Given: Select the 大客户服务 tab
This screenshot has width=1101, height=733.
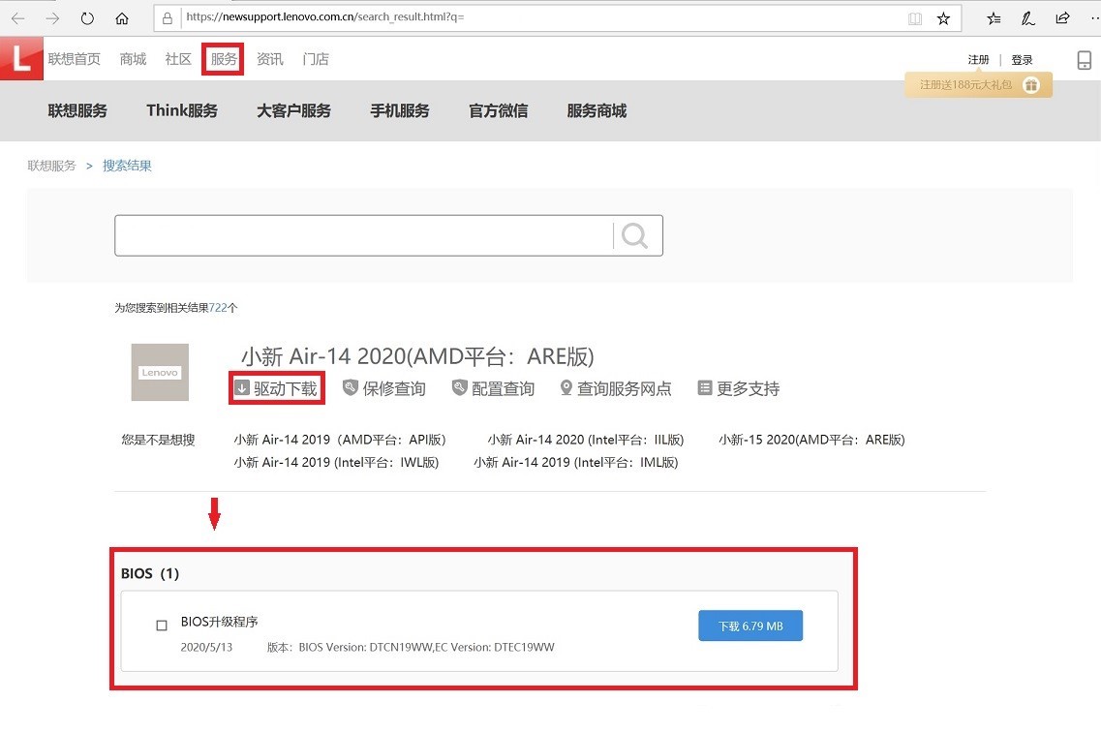Looking at the screenshot, I should point(293,110).
